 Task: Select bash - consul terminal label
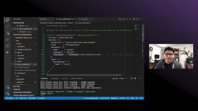(118, 78)
